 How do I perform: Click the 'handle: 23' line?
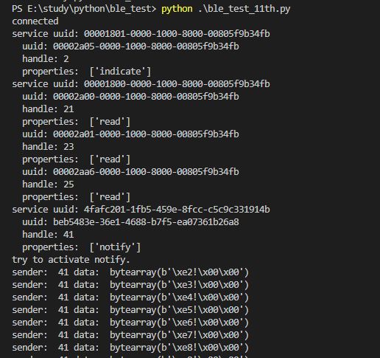pyautogui.click(x=48, y=147)
